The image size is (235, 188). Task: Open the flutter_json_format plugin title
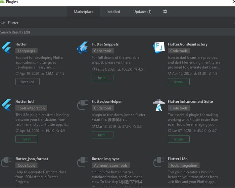[32, 159]
